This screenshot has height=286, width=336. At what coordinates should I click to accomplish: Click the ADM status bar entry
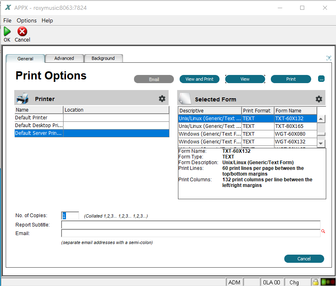pyautogui.click(x=235, y=282)
